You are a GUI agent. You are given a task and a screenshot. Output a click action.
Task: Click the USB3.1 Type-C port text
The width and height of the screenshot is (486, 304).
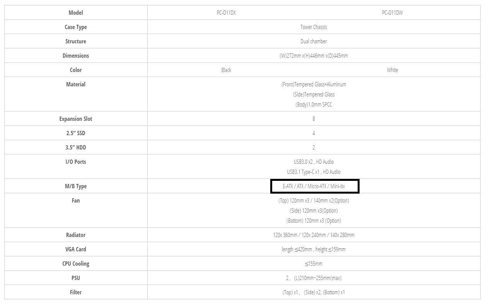click(314, 172)
